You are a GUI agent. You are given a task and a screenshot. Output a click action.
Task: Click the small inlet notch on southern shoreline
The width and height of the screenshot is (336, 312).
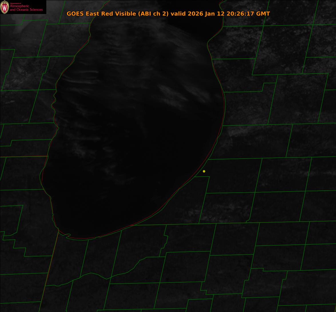pyautogui.click(x=68, y=236)
